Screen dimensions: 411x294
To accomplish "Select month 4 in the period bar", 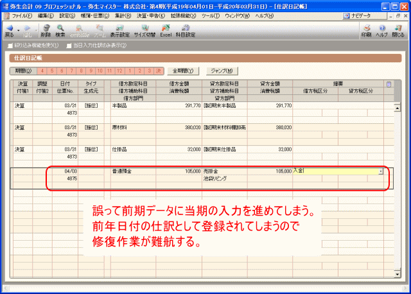I will pos(42,71).
